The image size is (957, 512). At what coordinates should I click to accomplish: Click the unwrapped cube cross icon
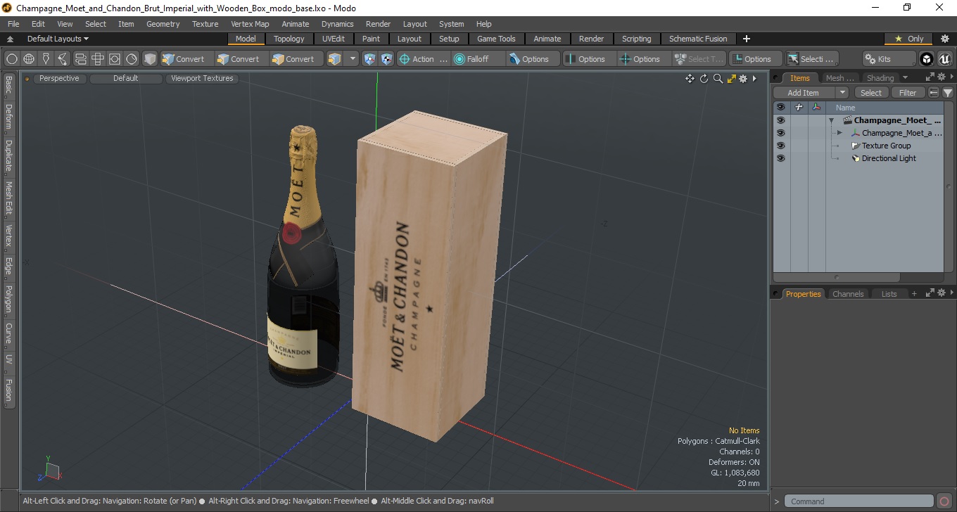point(97,59)
